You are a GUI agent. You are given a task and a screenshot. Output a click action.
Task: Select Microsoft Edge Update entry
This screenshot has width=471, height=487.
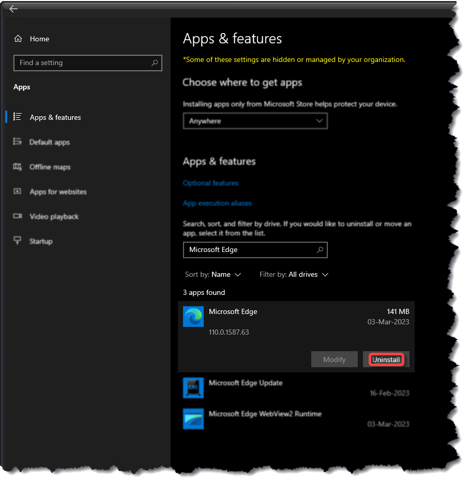tap(296, 388)
